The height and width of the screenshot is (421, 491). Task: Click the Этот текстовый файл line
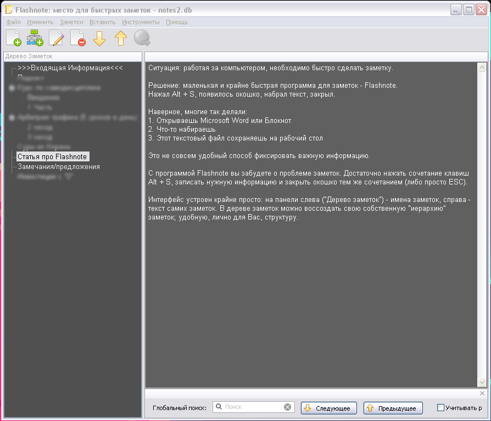click(236, 138)
